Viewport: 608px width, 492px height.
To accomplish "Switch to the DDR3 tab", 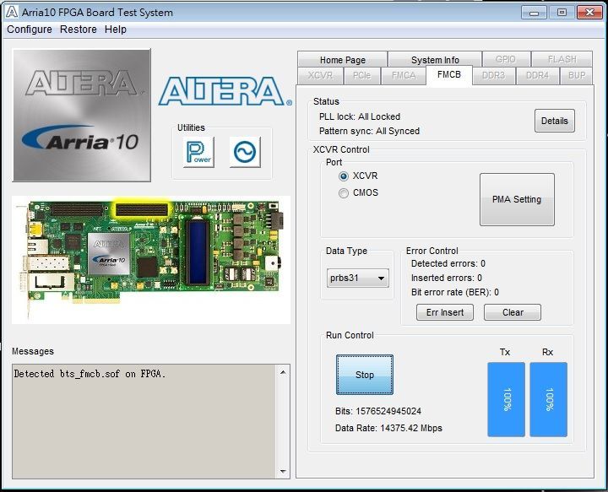I will tap(493, 75).
